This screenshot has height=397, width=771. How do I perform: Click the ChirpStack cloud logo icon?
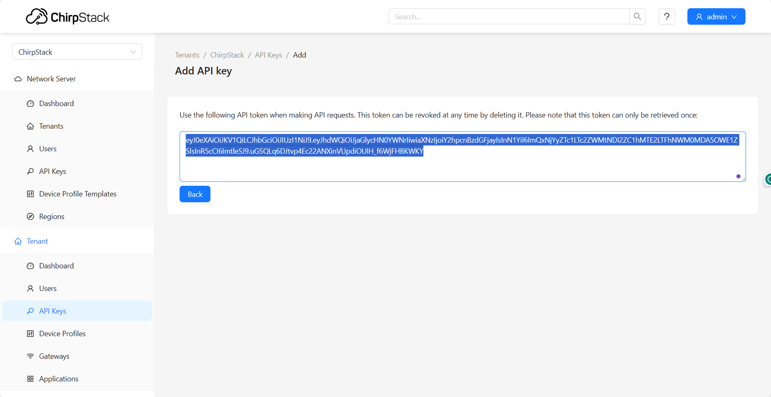[x=37, y=17]
